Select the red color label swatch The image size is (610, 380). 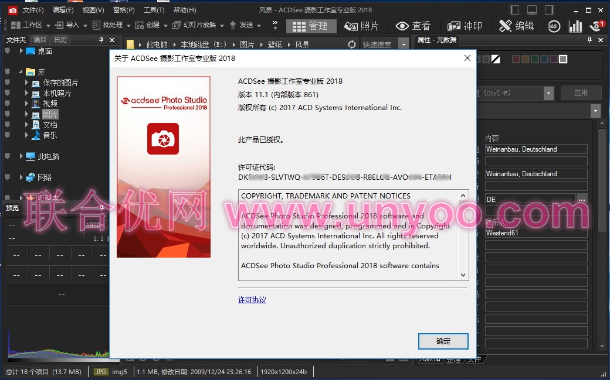(516, 59)
